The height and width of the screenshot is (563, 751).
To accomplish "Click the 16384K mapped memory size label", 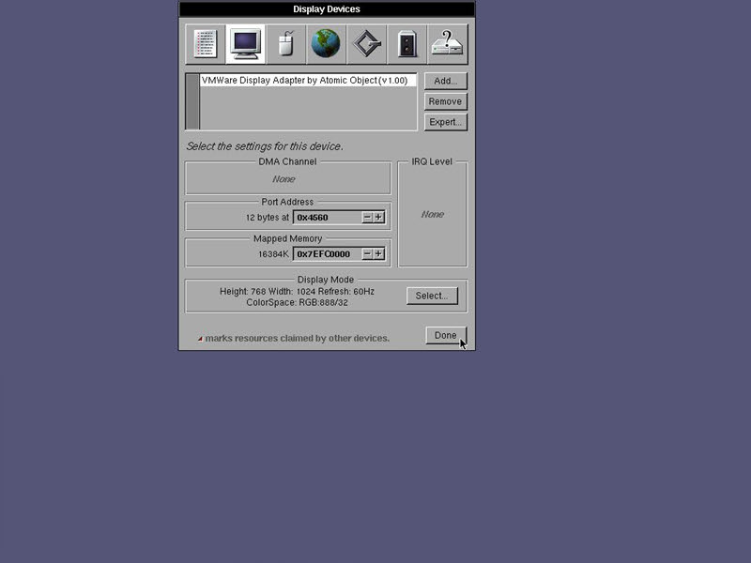I will [273, 254].
